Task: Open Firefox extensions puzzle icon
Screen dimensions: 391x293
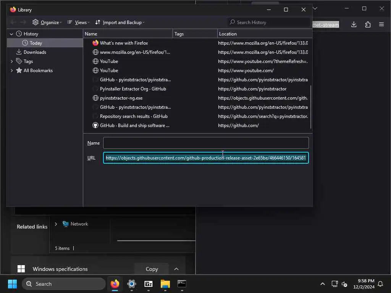Action: point(368,24)
